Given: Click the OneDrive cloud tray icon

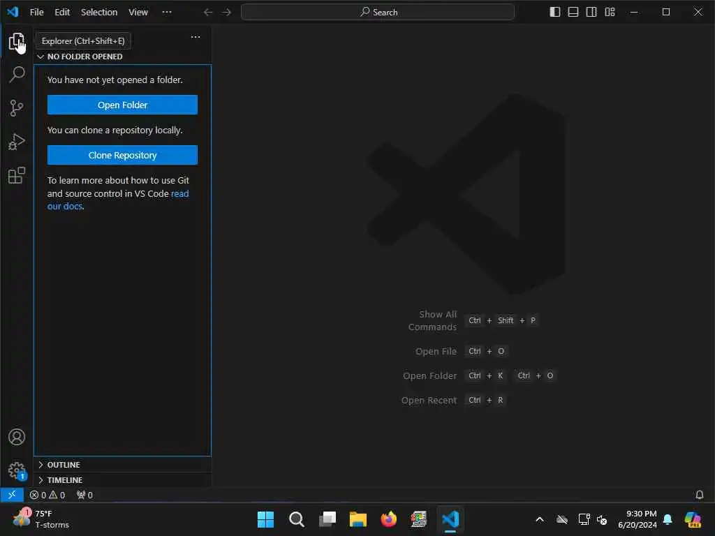Looking at the screenshot, I should 562,519.
